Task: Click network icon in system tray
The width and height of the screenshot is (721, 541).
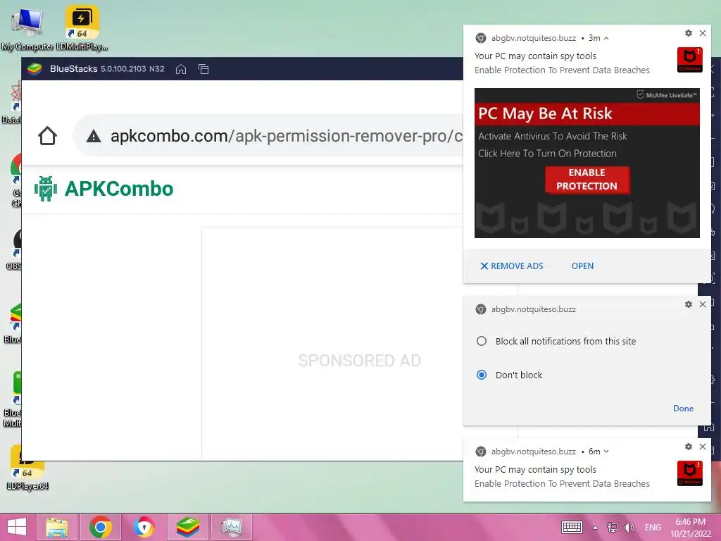Action: 612,527
